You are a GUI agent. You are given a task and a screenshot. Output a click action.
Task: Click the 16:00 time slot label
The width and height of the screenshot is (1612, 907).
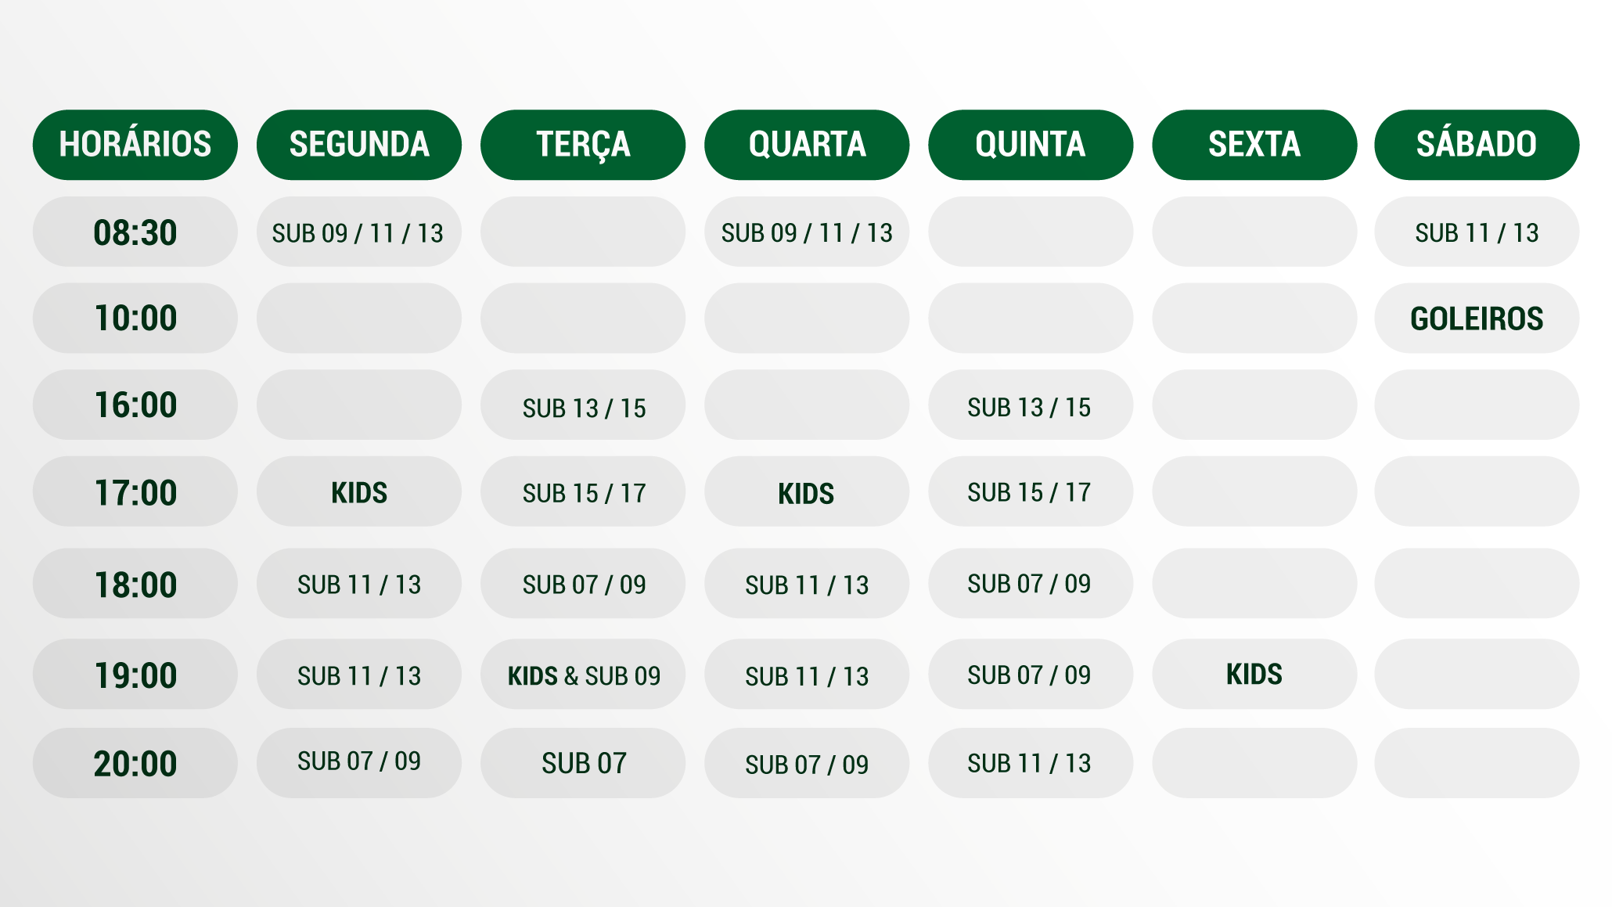(x=135, y=405)
